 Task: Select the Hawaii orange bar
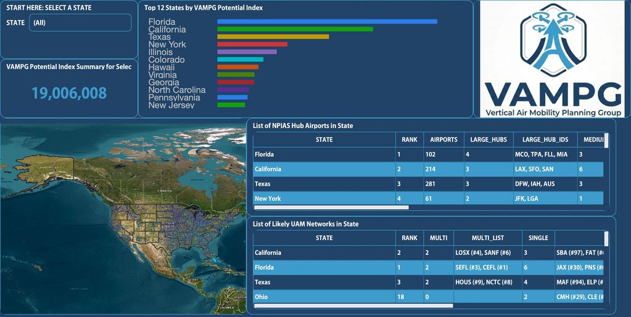pyautogui.click(x=238, y=67)
